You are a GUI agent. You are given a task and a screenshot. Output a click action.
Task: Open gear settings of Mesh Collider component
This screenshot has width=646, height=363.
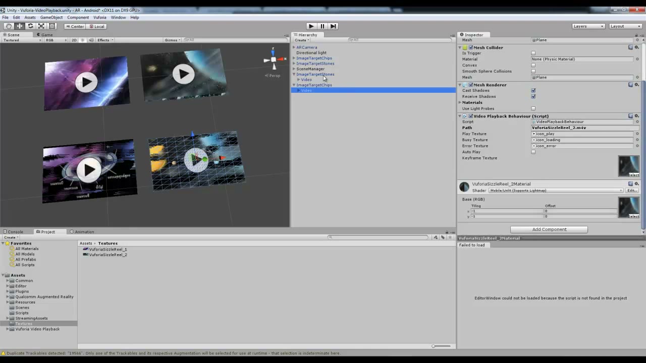click(637, 47)
